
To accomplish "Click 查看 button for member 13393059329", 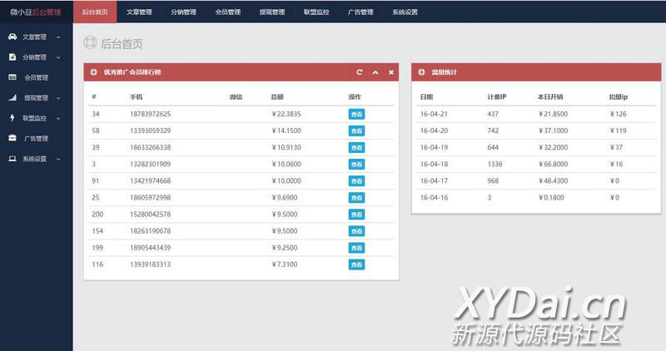I will (x=356, y=131).
